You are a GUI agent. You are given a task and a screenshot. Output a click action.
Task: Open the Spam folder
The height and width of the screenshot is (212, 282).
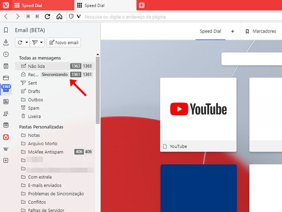54,108
